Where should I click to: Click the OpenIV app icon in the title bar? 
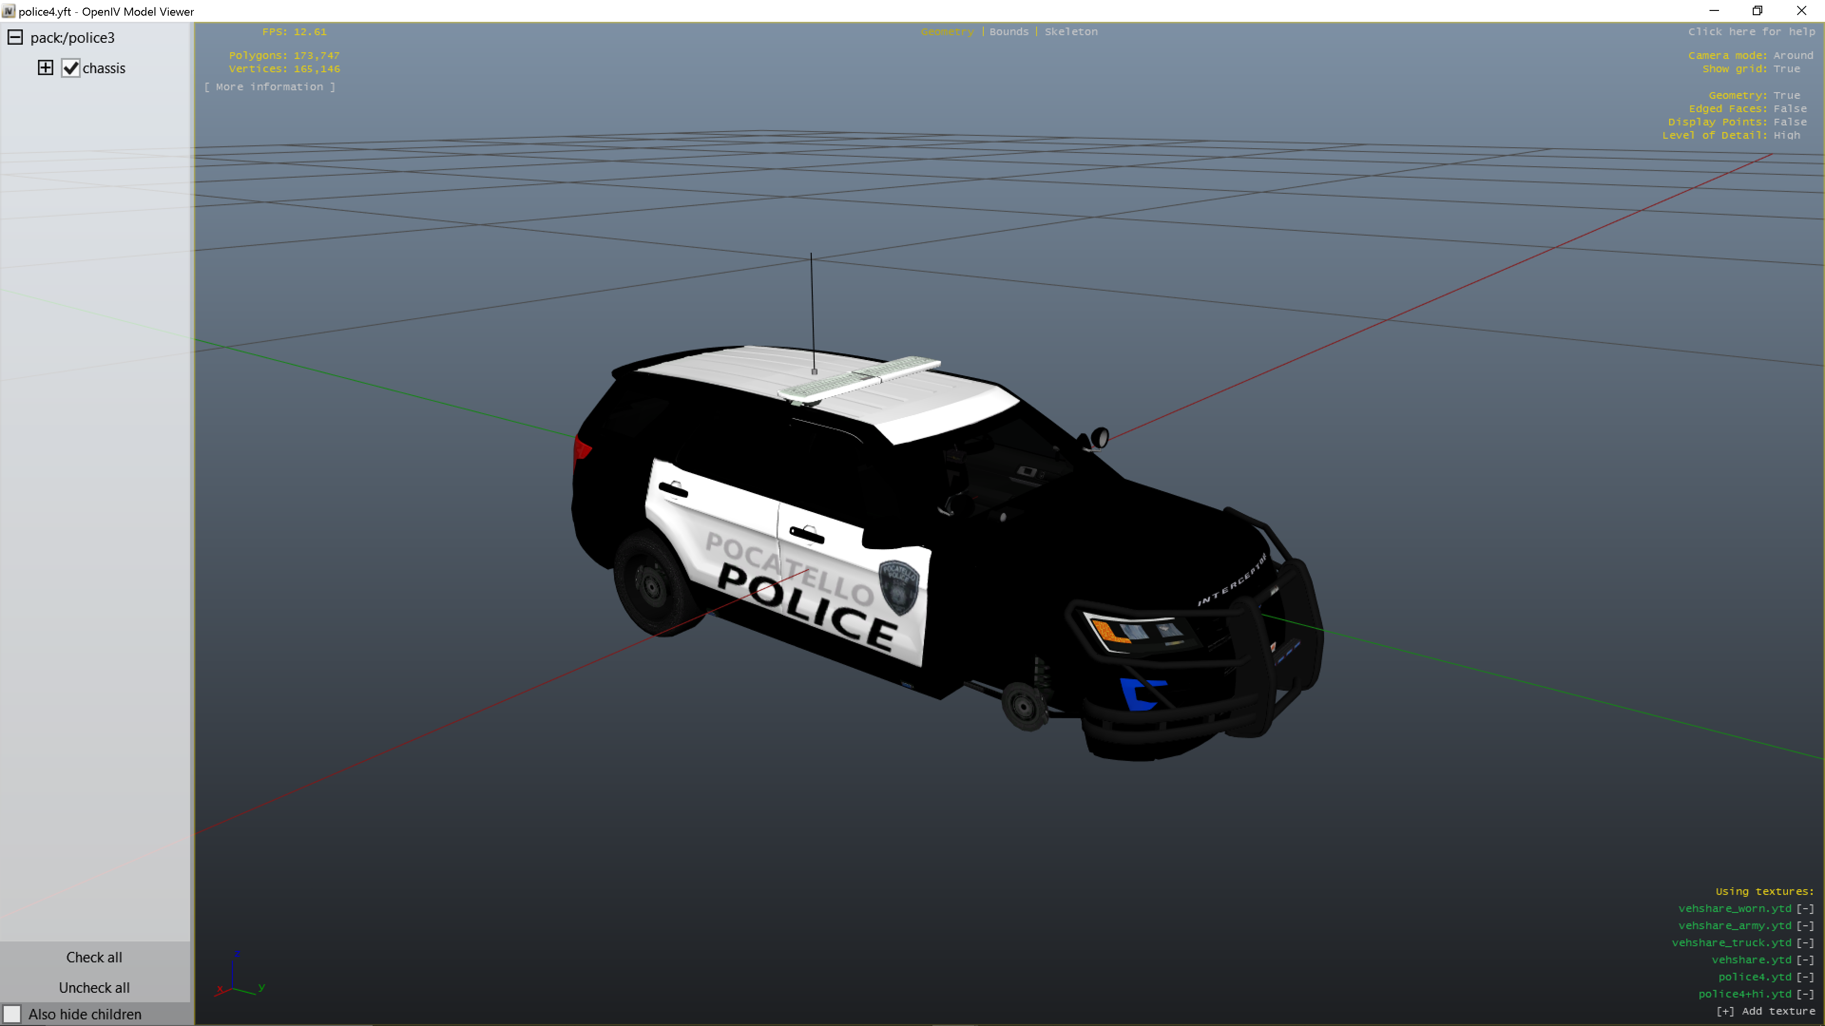[9, 11]
